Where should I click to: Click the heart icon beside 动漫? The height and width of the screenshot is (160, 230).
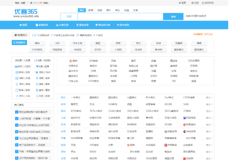[x=37, y=67]
